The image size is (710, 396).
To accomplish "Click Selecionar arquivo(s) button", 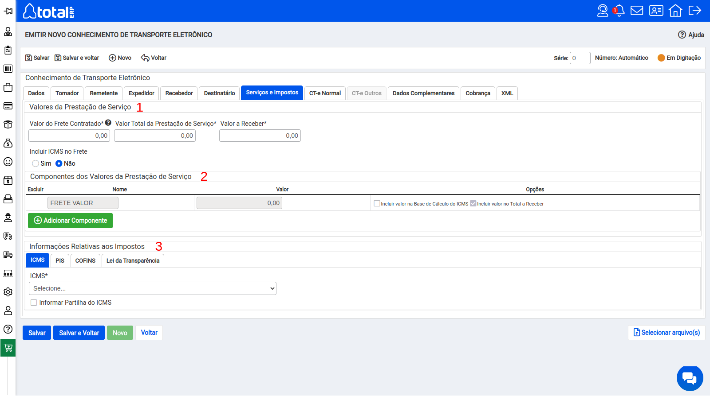I will tap(667, 333).
